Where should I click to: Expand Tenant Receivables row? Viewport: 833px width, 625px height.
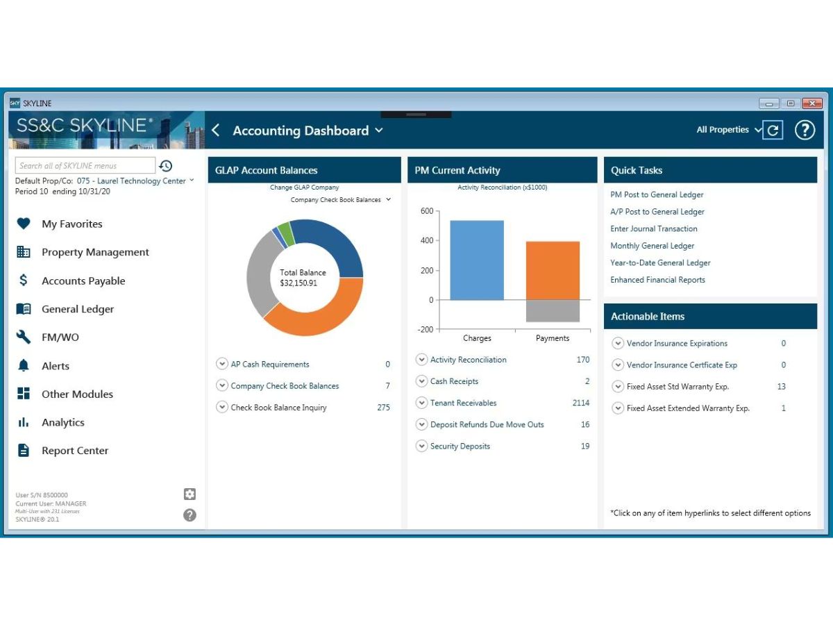pos(421,403)
